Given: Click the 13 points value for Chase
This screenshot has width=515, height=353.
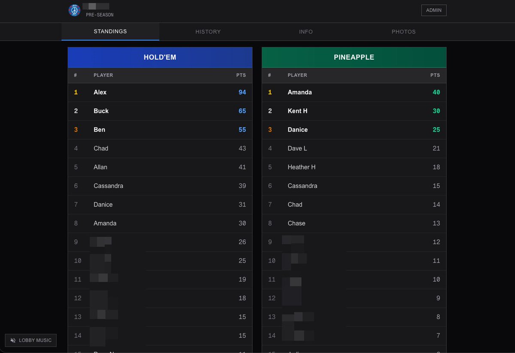Looking at the screenshot, I should pyautogui.click(x=436, y=223).
